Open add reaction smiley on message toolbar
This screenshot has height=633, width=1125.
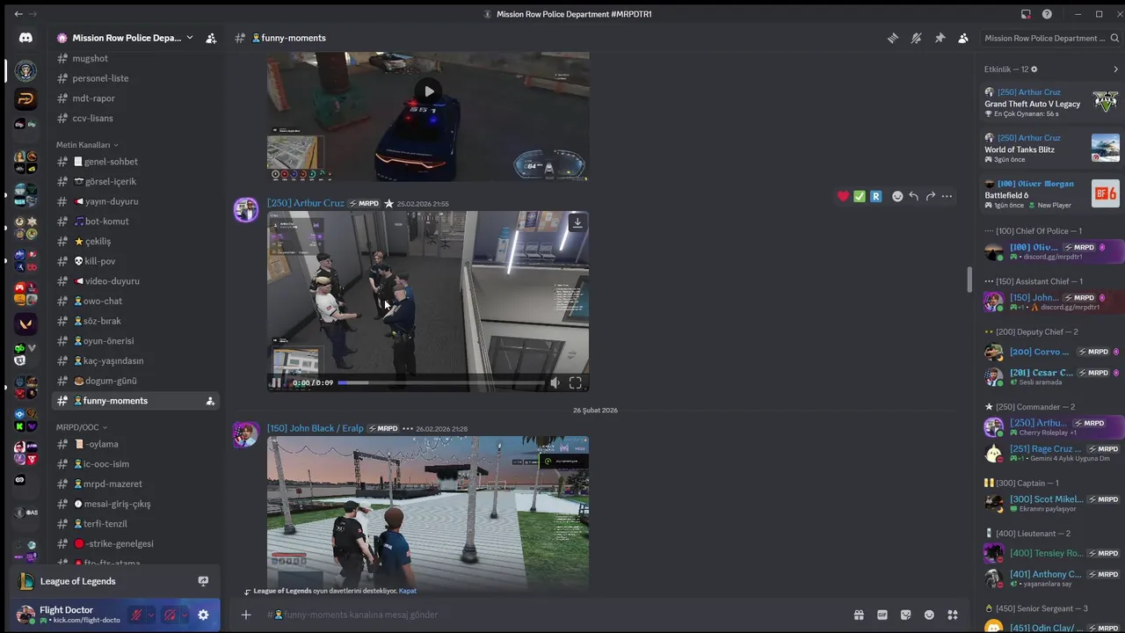[x=897, y=196]
